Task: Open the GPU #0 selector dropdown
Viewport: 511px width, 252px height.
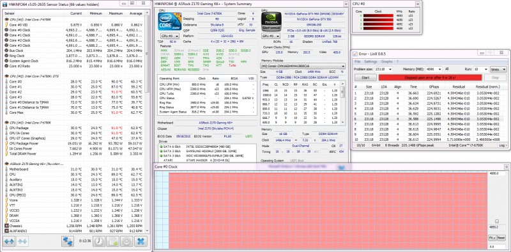Action: pyautogui.click(x=271, y=36)
